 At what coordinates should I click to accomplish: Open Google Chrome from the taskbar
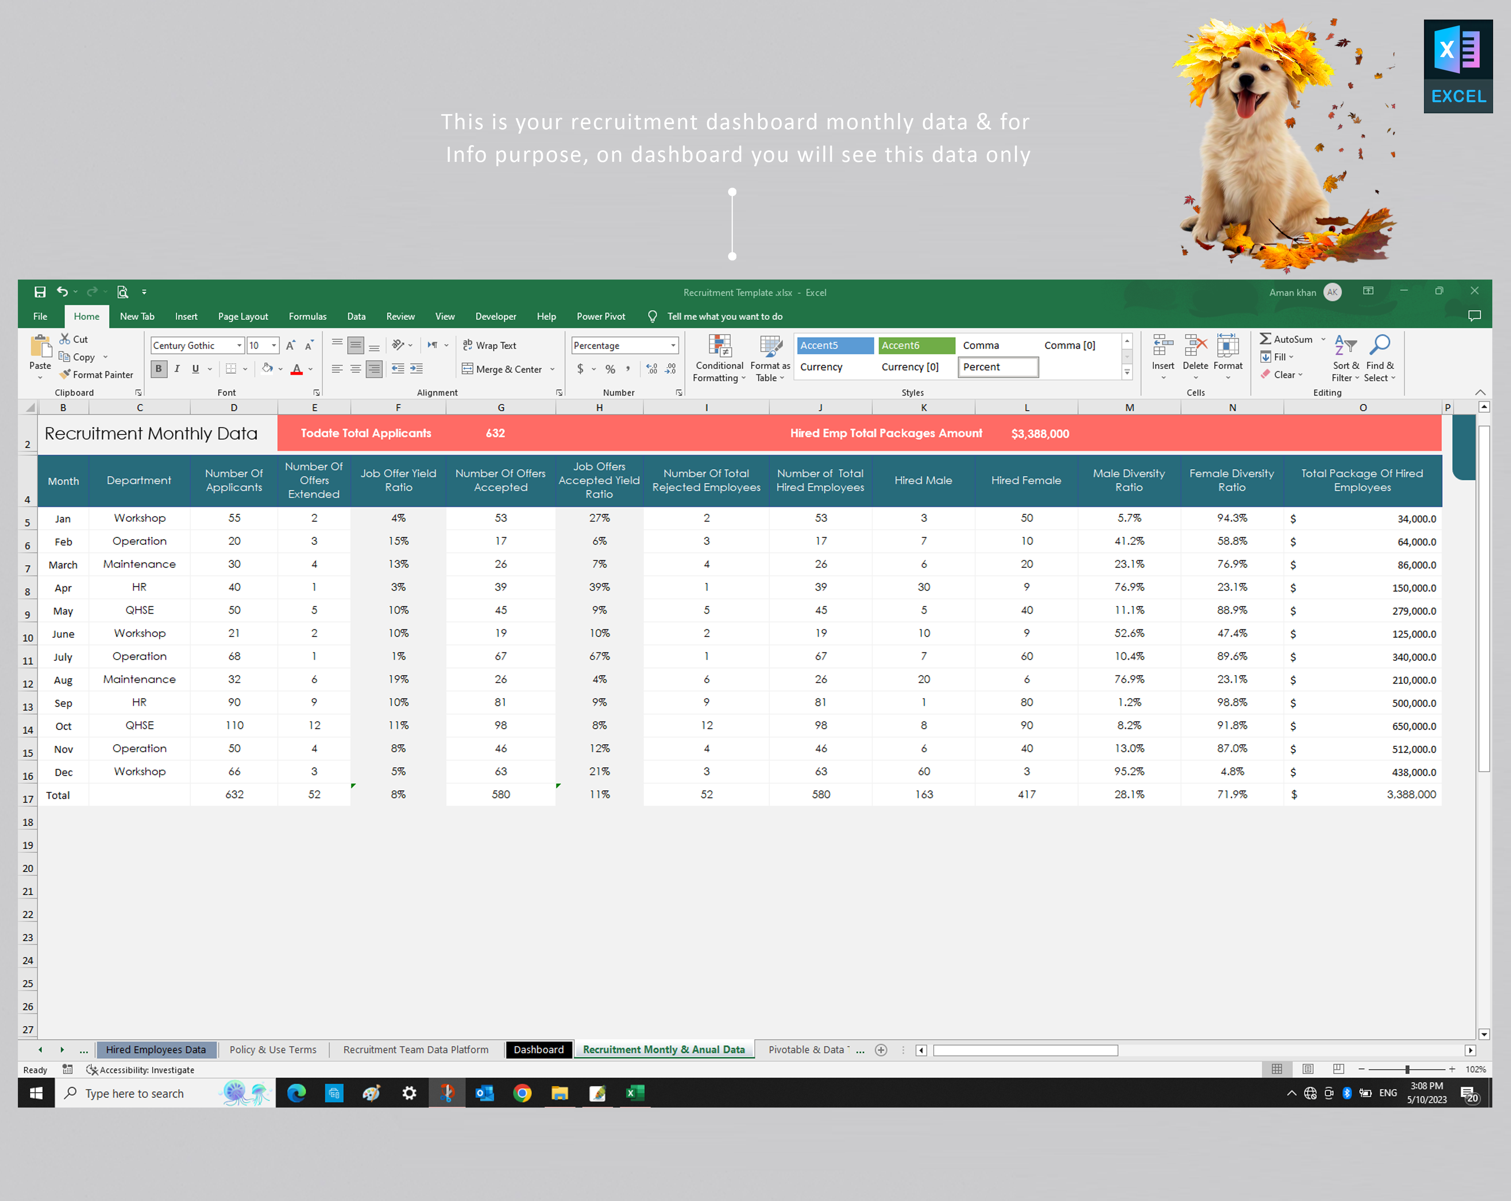[x=522, y=1093]
